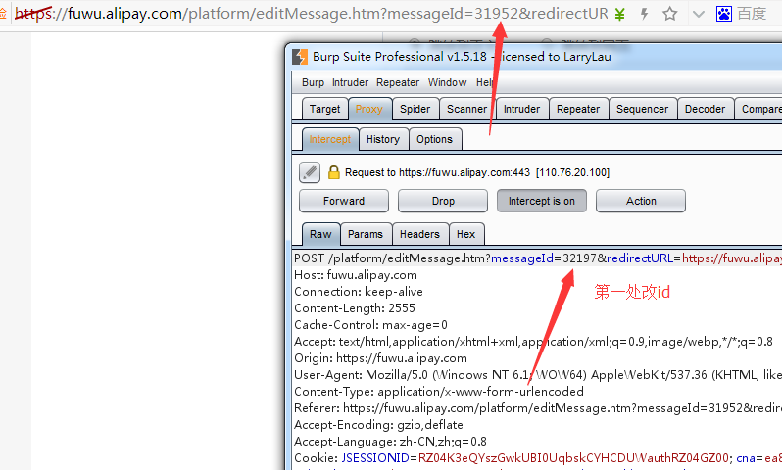
Task: Switch to the Spider tab
Action: (415, 109)
